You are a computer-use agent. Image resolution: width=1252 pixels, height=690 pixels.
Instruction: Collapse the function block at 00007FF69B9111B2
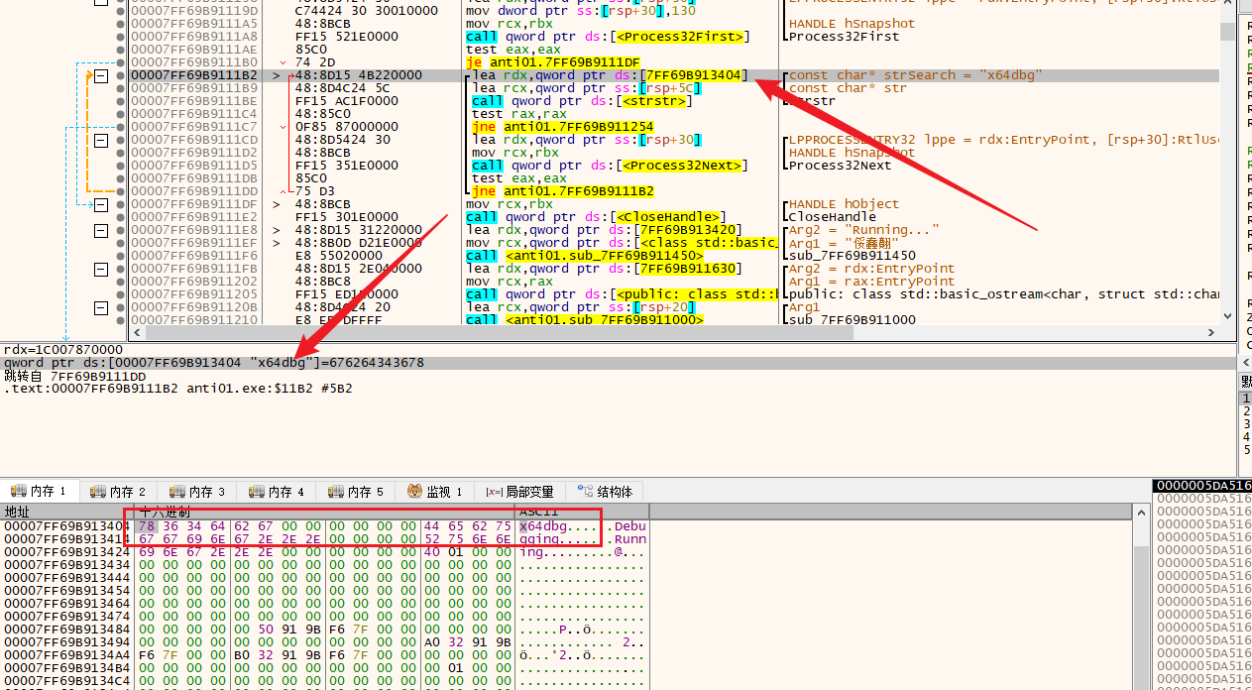pos(101,75)
